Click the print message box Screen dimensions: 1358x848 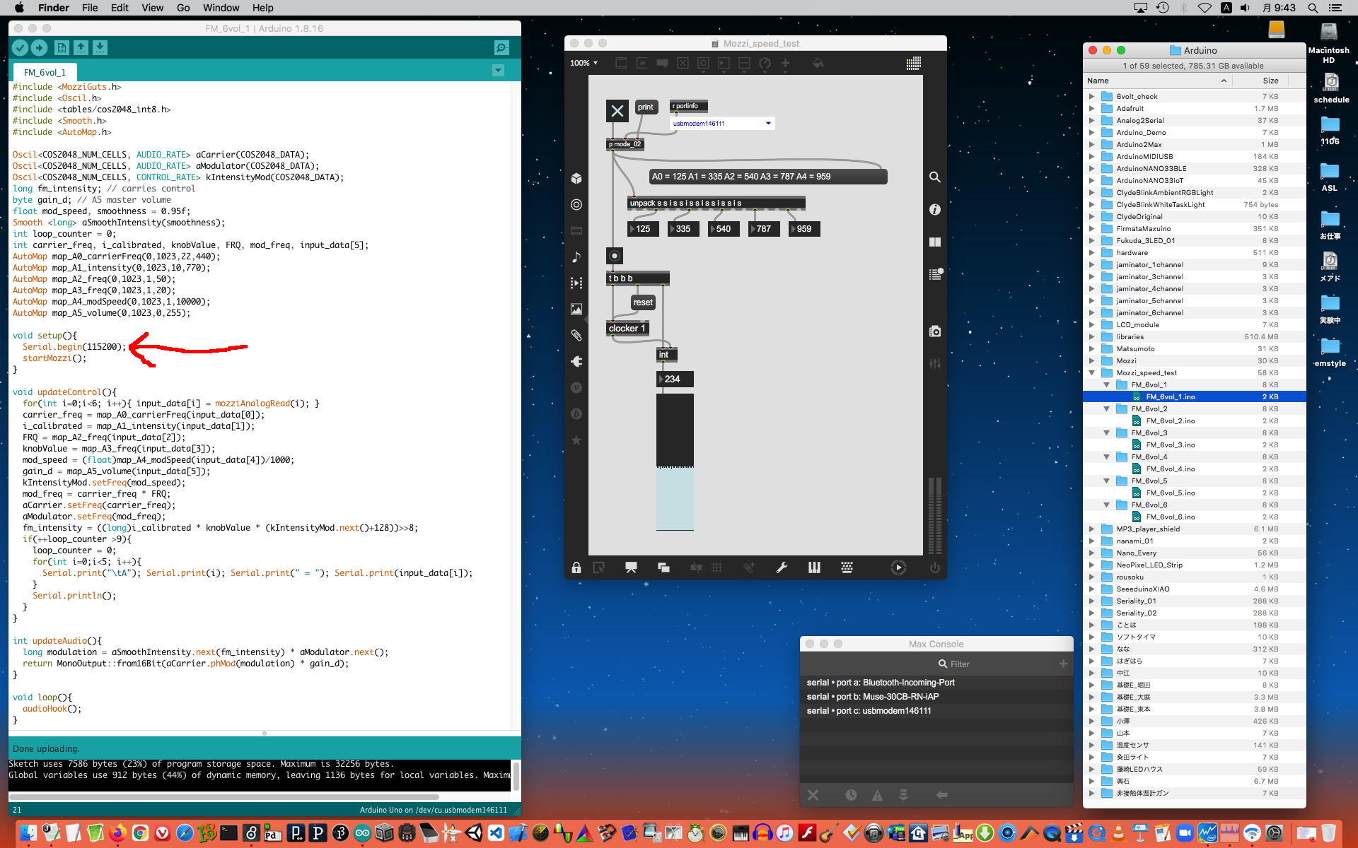pos(646,107)
